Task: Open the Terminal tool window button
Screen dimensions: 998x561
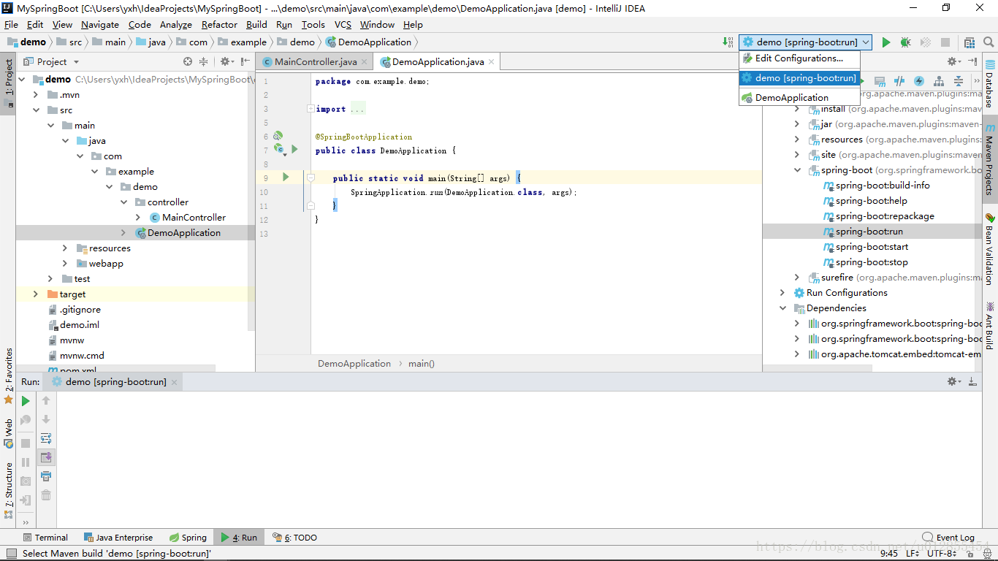Action: click(x=45, y=538)
